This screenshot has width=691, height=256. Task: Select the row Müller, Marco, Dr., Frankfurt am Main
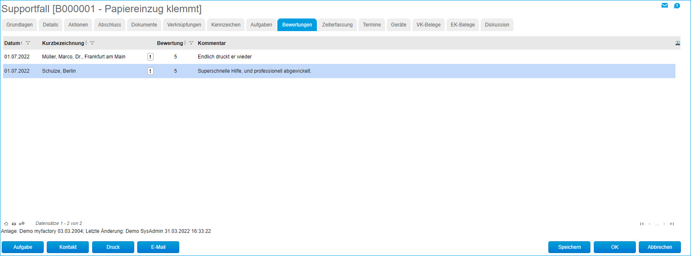(339, 57)
